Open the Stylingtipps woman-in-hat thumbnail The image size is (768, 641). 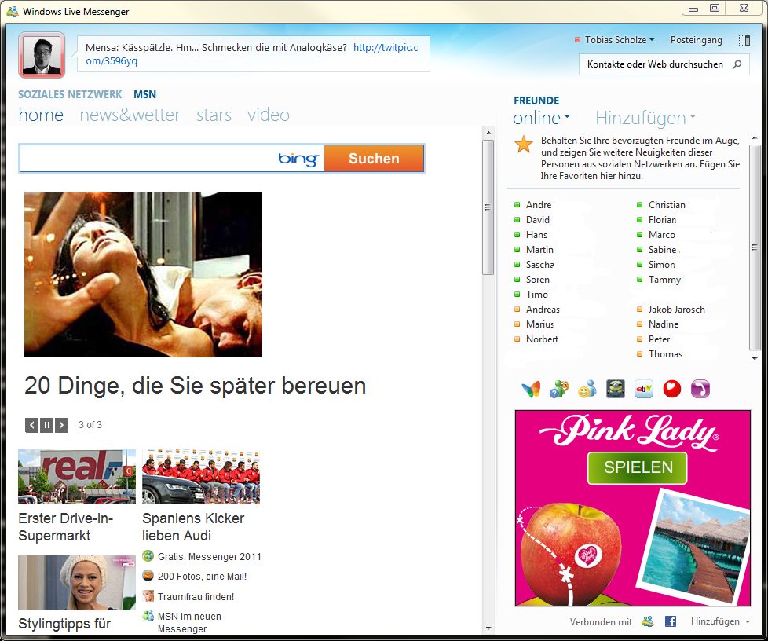point(77,583)
